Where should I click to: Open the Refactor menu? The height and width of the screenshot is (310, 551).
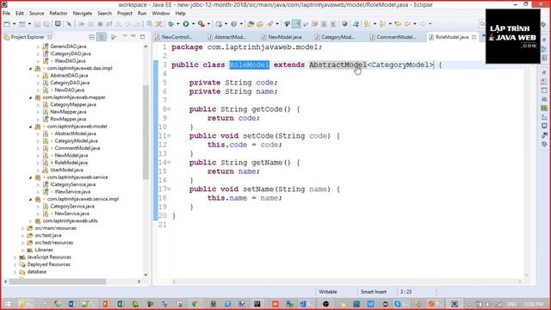[x=59, y=14]
